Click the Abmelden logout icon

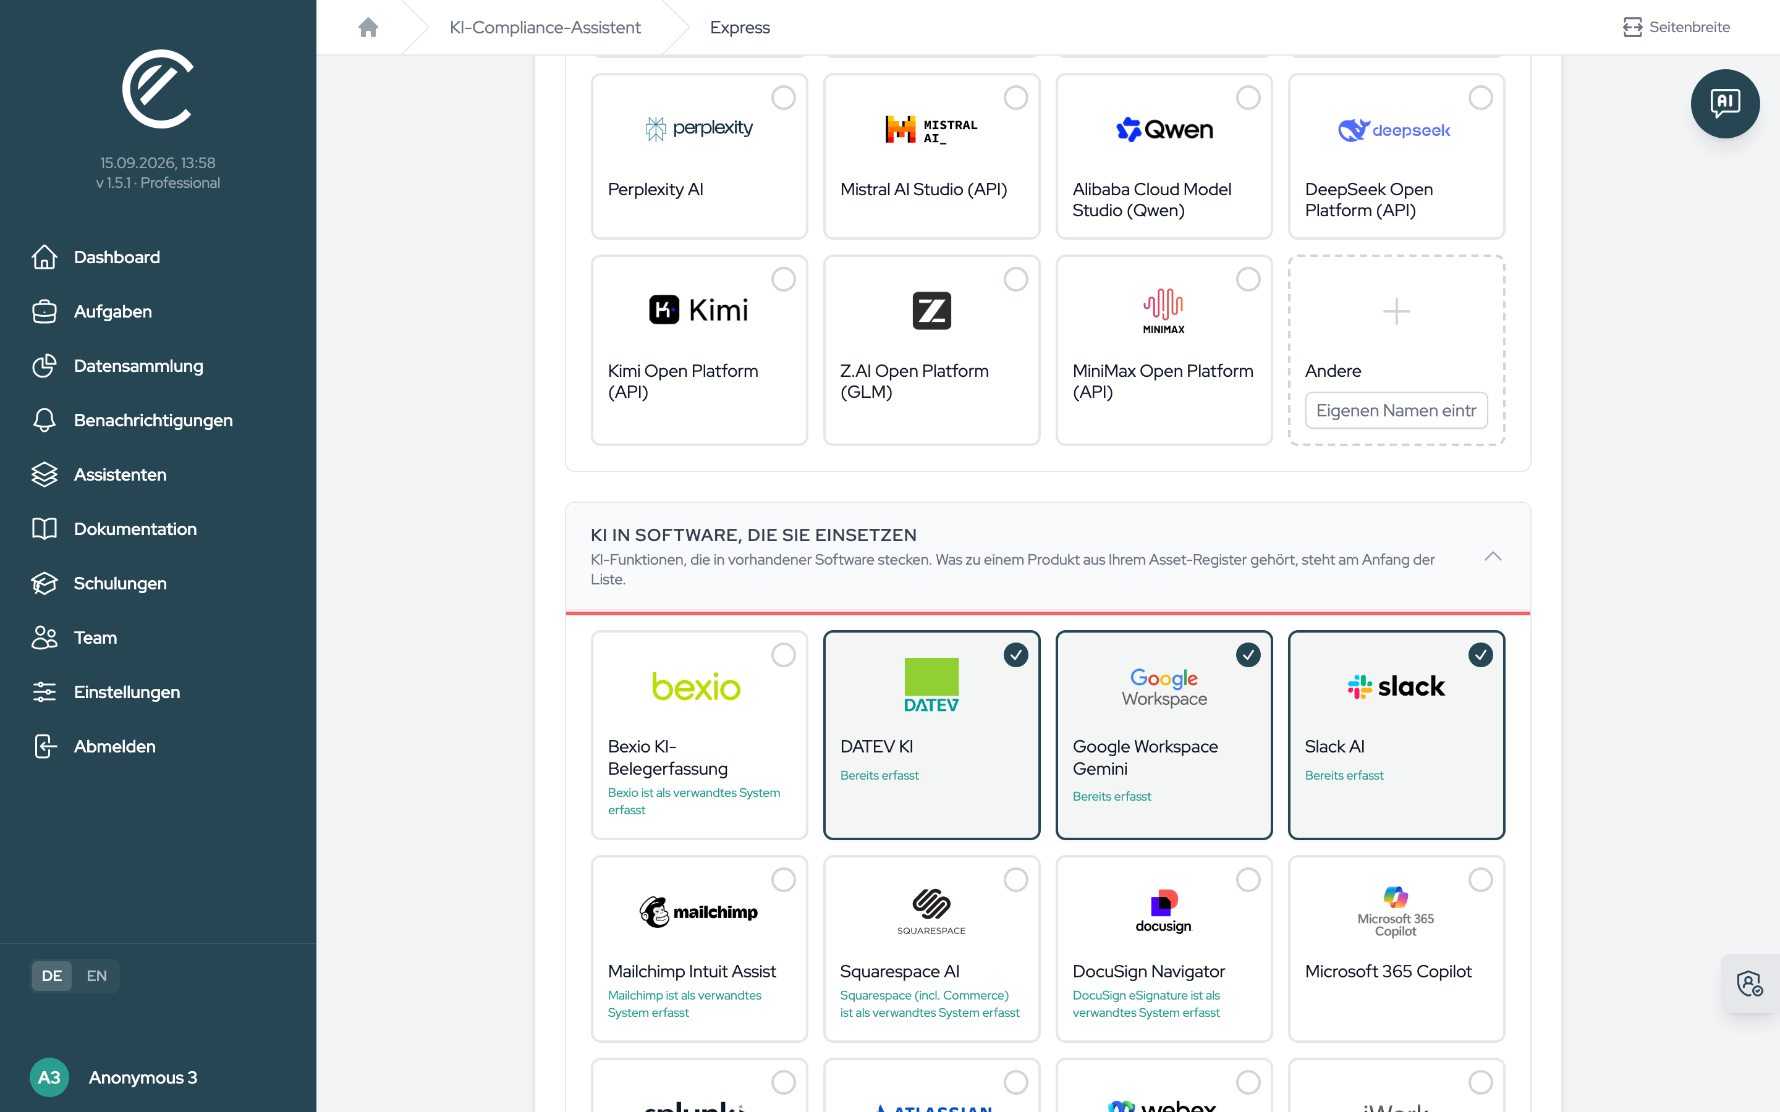(x=44, y=746)
